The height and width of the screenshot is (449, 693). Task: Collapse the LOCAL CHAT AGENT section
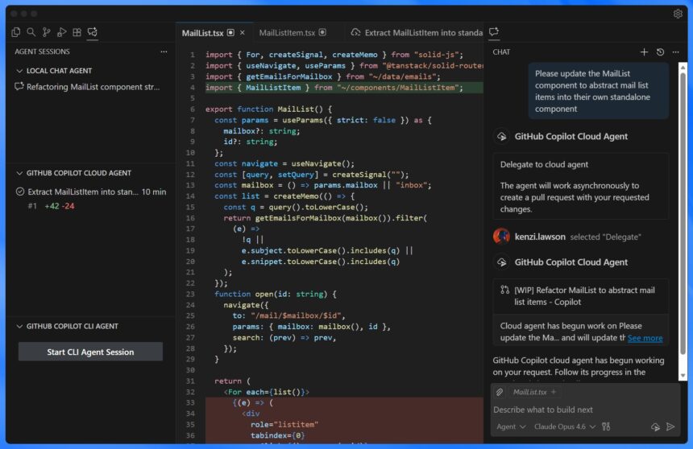point(19,71)
